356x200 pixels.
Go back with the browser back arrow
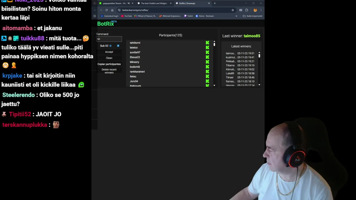coord(95,10)
